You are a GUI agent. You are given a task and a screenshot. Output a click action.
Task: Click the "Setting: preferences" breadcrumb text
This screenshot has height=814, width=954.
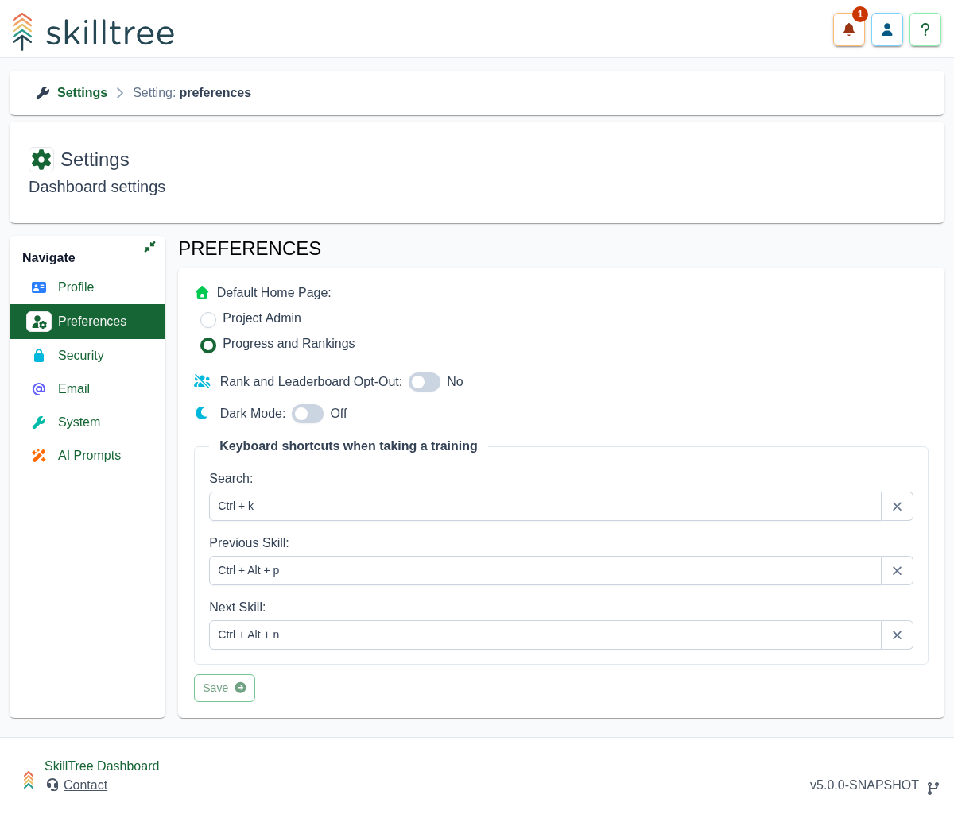192,93
